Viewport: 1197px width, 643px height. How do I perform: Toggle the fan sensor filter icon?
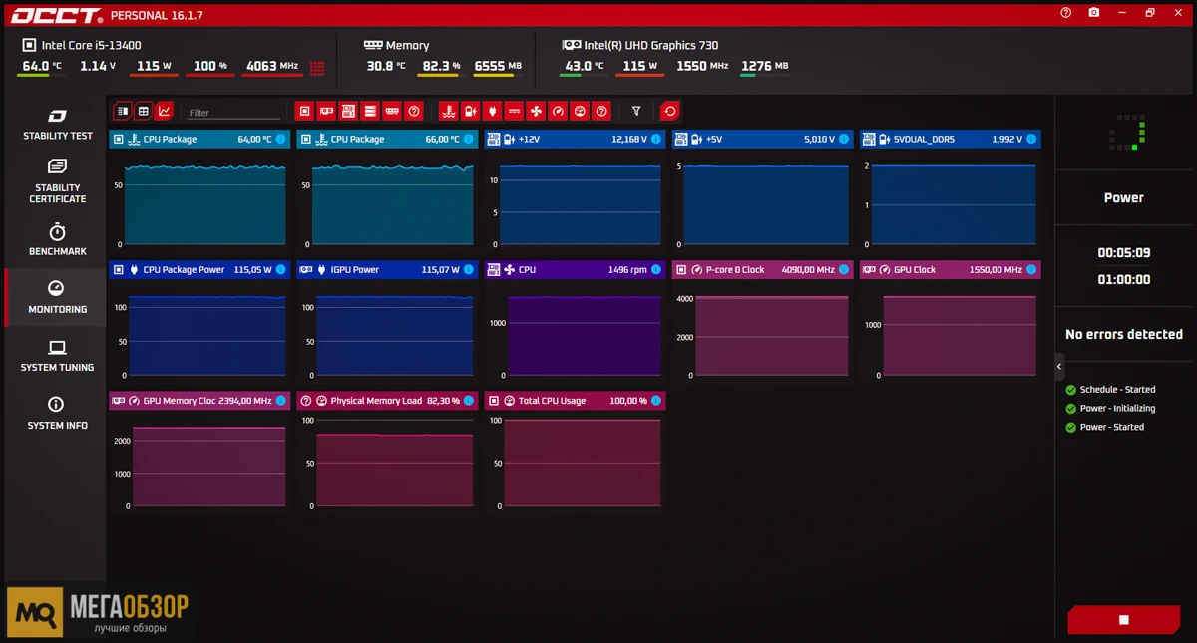click(x=536, y=111)
